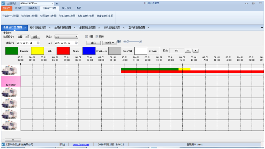Expand the tab list arrow at far right
Image resolution: width=265 pixels, height=149 pixels.
[262, 28]
